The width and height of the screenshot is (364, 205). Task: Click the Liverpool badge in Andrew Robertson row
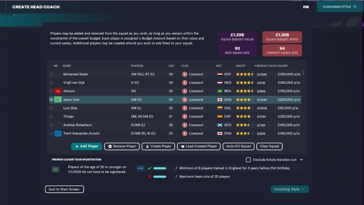click(x=185, y=125)
